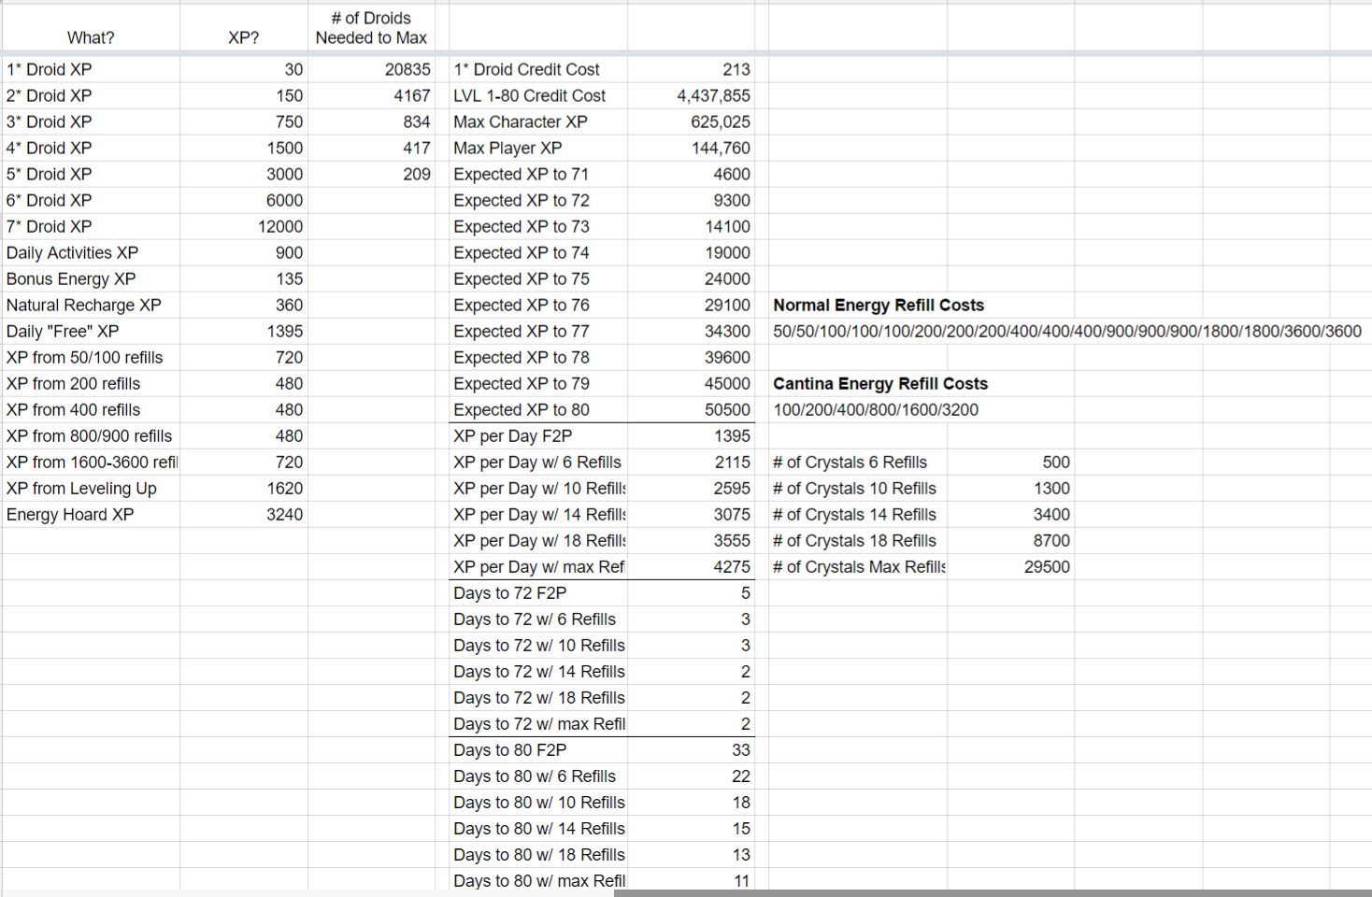Select the 'Days to 80 F2P' cell
Image resolution: width=1372 pixels, height=897 pixels.
click(537, 749)
